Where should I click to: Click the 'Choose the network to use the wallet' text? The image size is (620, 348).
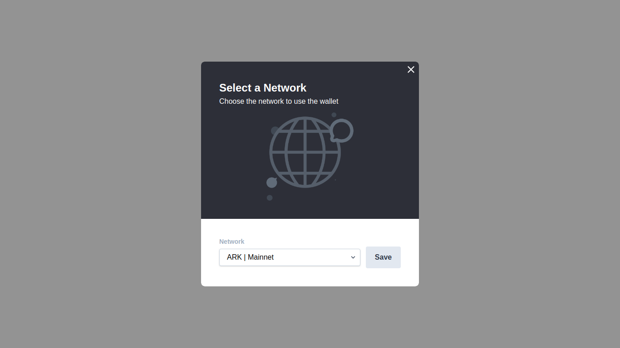279,101
